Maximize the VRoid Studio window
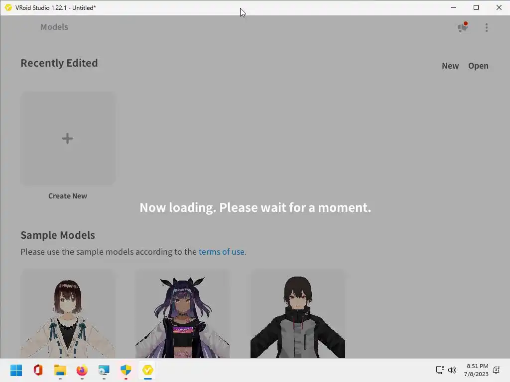 coord(476,7)
